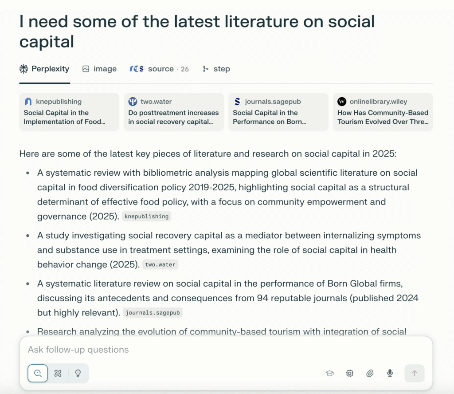The width and height of the screenshot is (454, 394).
Task: Open the two.water source card
Action: (x=174, y=112)
